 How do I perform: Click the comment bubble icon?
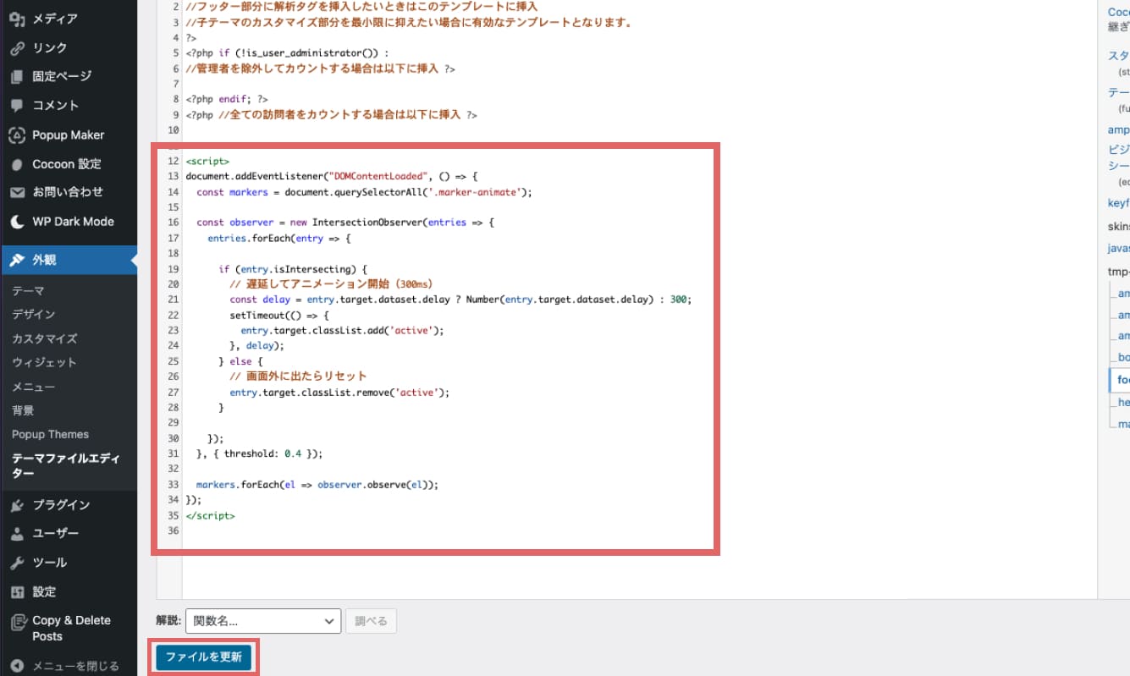coord(17,106)
